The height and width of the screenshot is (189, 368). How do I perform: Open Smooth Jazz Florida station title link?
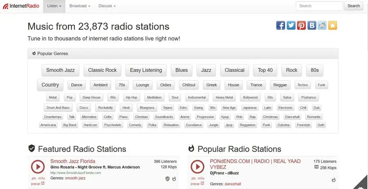click(x=73, y=161)
